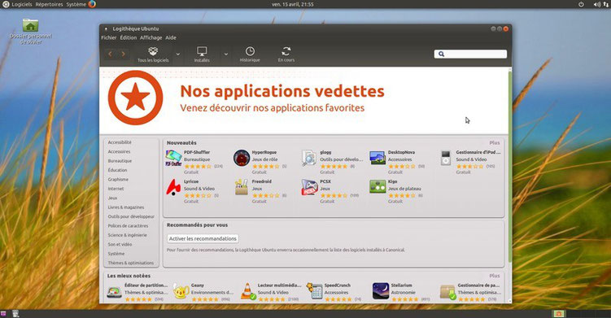The height and width of the screenshot is (318, 611).
Task: Open the Affichage menu
Action: (x=151, y=37)
